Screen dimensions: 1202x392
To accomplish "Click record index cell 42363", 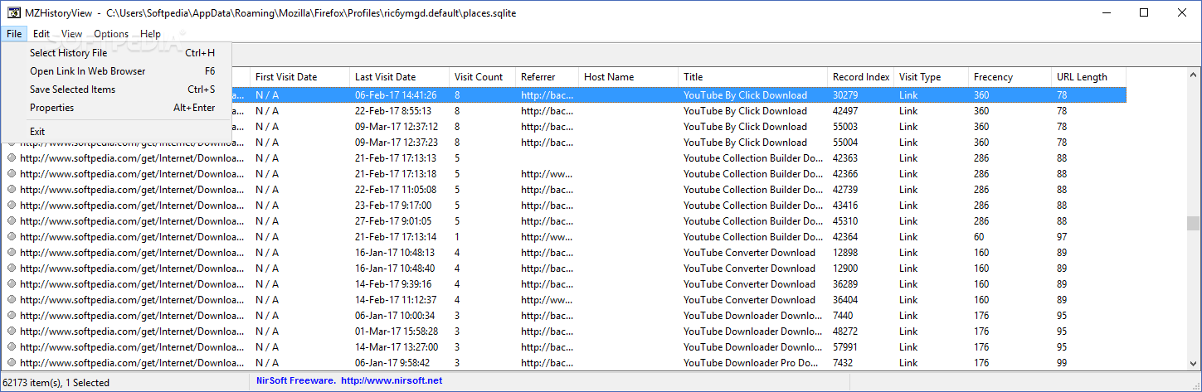I will point(845,158).
